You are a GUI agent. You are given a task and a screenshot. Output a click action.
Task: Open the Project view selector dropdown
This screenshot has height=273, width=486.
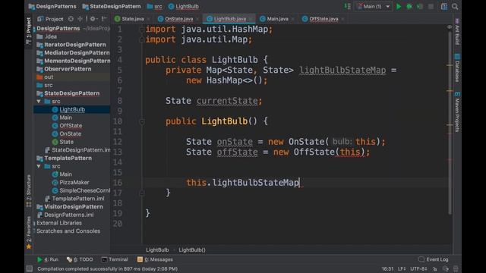[50, 19]
